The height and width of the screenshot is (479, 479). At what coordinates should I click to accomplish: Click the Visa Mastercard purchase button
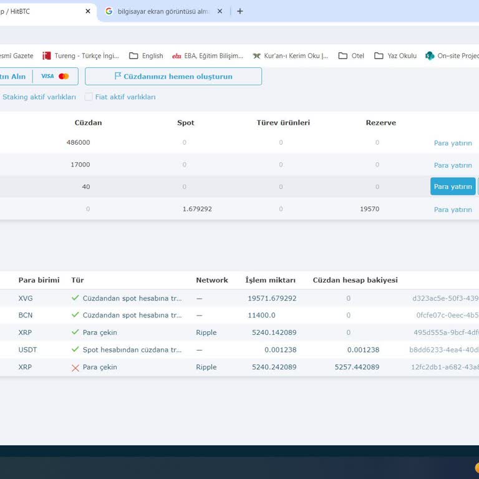point(56,76)
